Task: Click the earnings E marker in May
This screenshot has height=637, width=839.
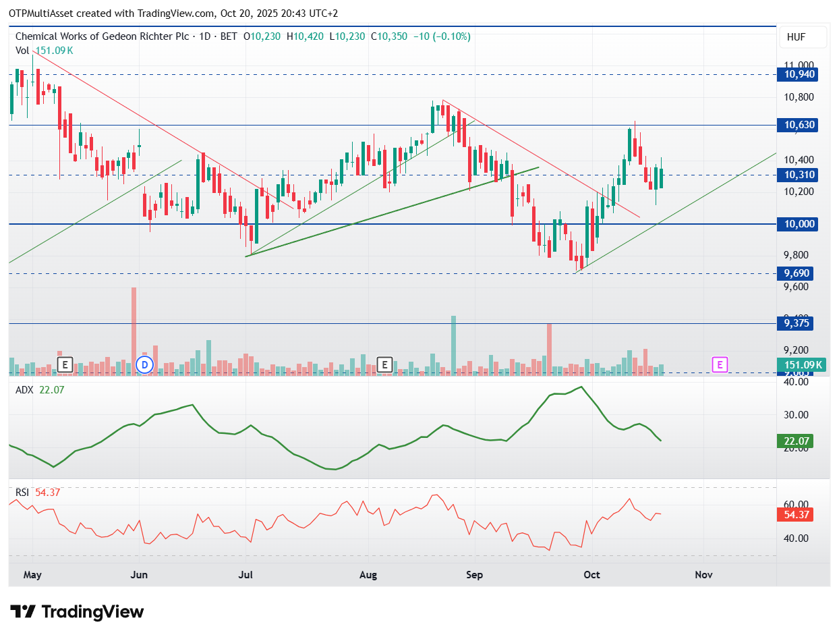Action: point(65,365)
